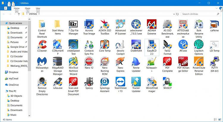
Task: Select Nero Burning ROM icon
Action: [105, 62]
